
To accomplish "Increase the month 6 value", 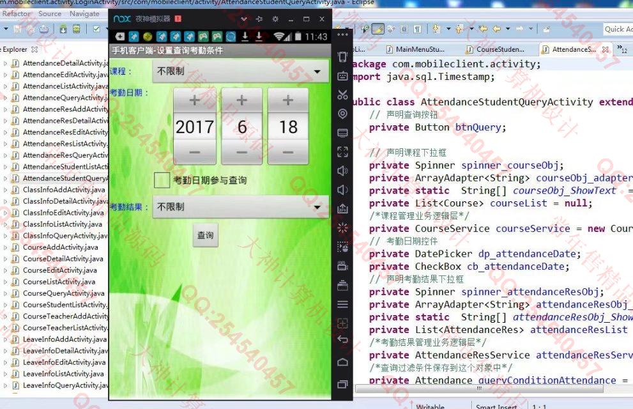I will [x=242, y=100].
